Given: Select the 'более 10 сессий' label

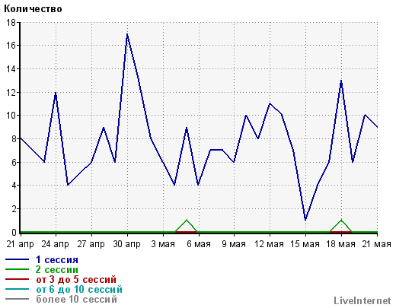Looking at the screenshot, I should [x=76, y=300].
